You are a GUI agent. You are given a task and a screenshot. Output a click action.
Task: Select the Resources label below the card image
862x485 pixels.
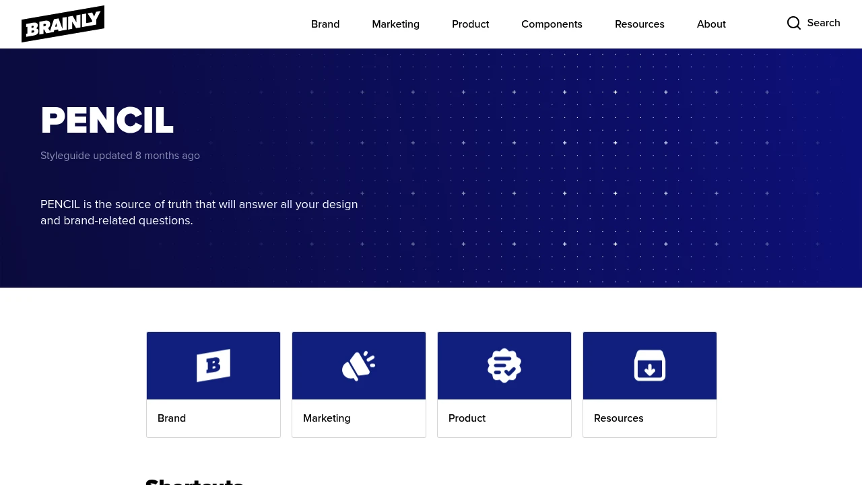(x=618, y=418)
